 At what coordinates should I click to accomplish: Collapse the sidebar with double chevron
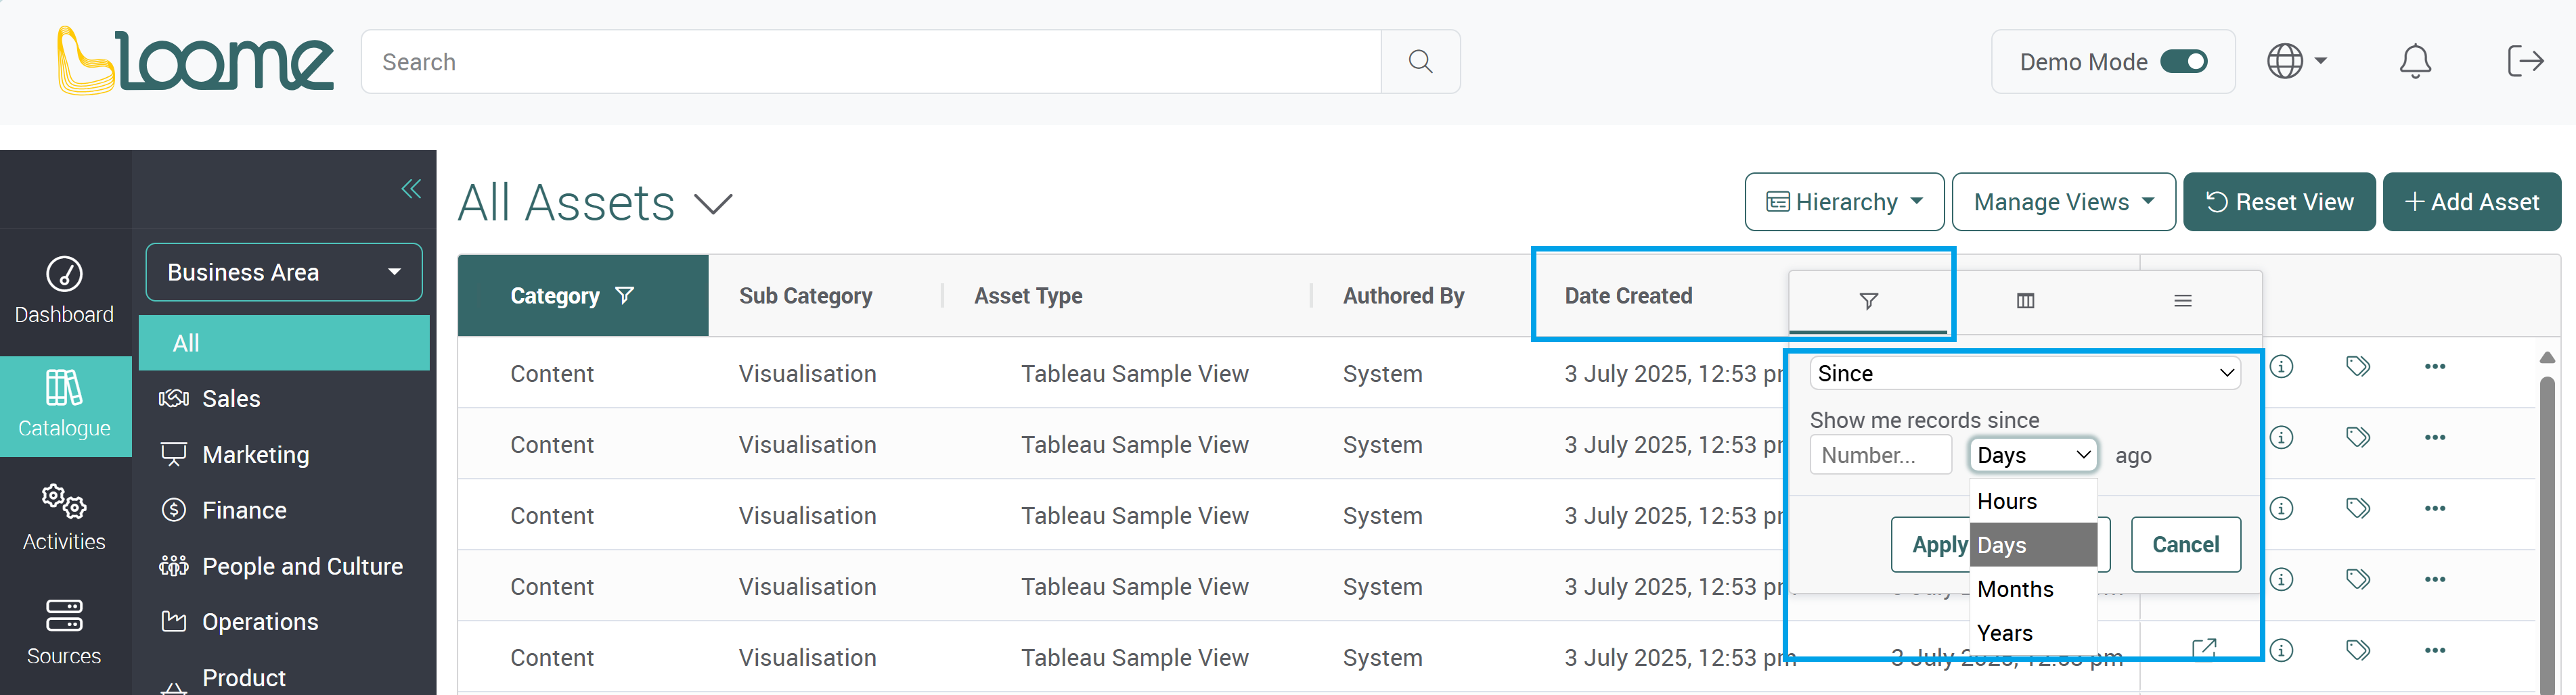[x=411, y=189]
